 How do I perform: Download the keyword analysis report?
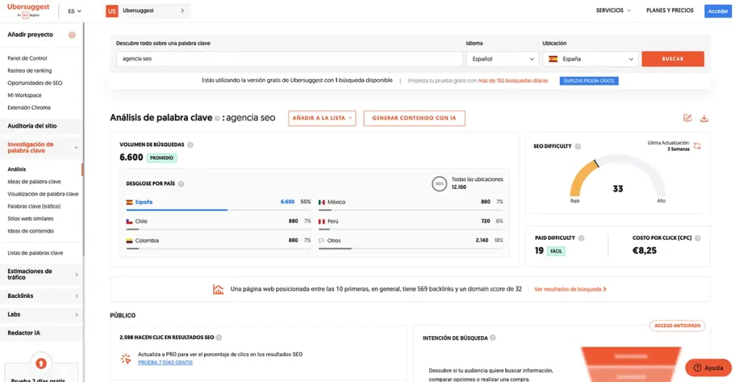[x=704, y=118]
